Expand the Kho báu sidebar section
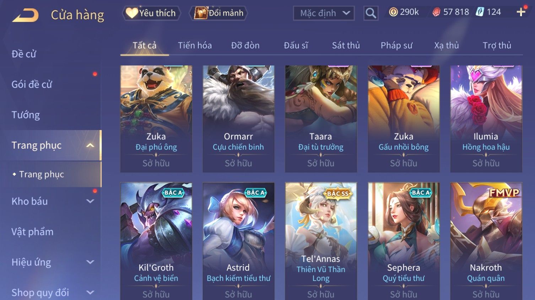 point(90,201)
